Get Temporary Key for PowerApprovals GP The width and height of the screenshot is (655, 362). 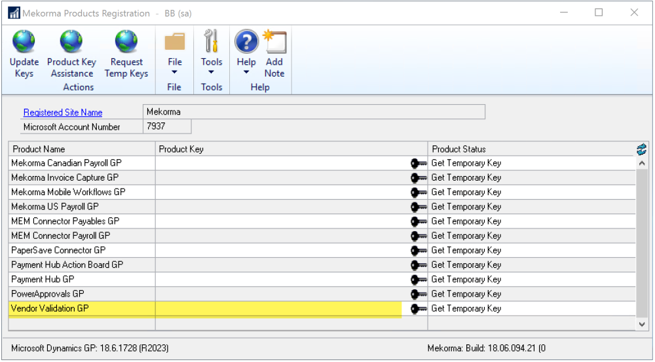(x=466, y=295)
